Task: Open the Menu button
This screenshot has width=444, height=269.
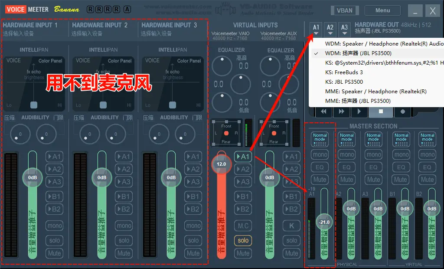Action: [382, 10]
